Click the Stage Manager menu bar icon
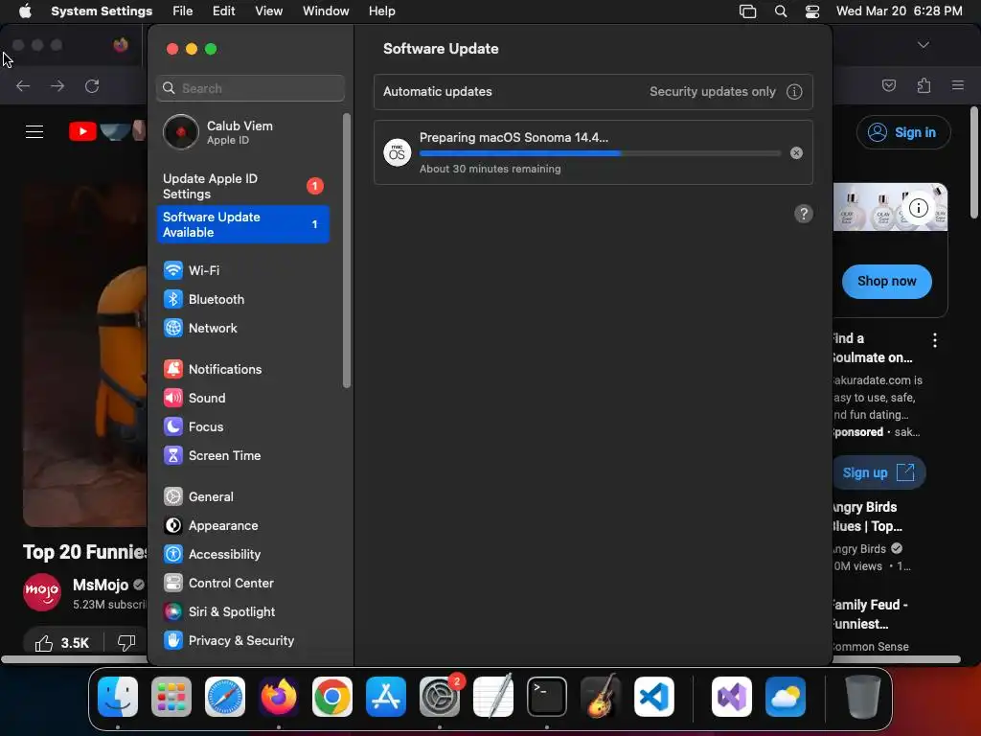The width and height of the screenshot is (981, 736). pos(747,11)
